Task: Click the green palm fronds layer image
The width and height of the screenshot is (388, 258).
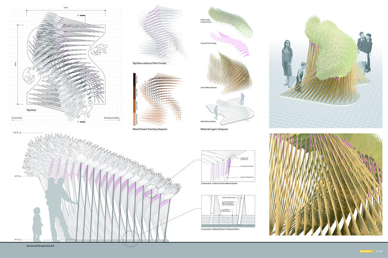Action: pyautogui.click(x=230, y=21)
